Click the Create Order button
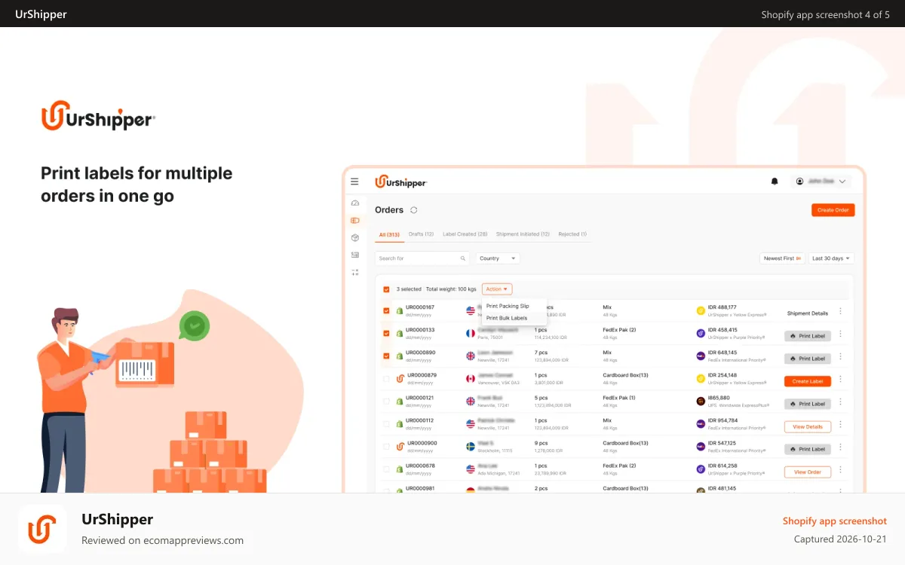The width and height of the screenshot is (905, 565). point(833,210)
